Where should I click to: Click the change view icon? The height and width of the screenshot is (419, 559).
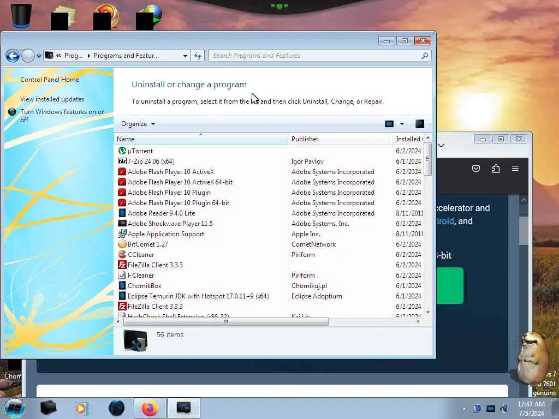click(389, 124)
